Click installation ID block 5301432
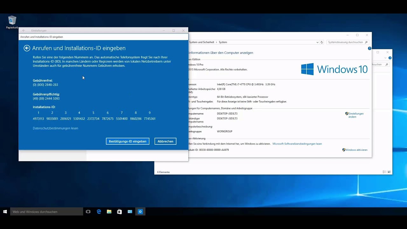The width and height of the screenshot is (407, 229). coord(79,119)
